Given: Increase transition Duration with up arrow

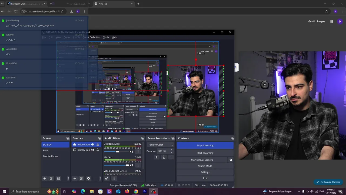Looking at the screenshot, I should [171, 150].
